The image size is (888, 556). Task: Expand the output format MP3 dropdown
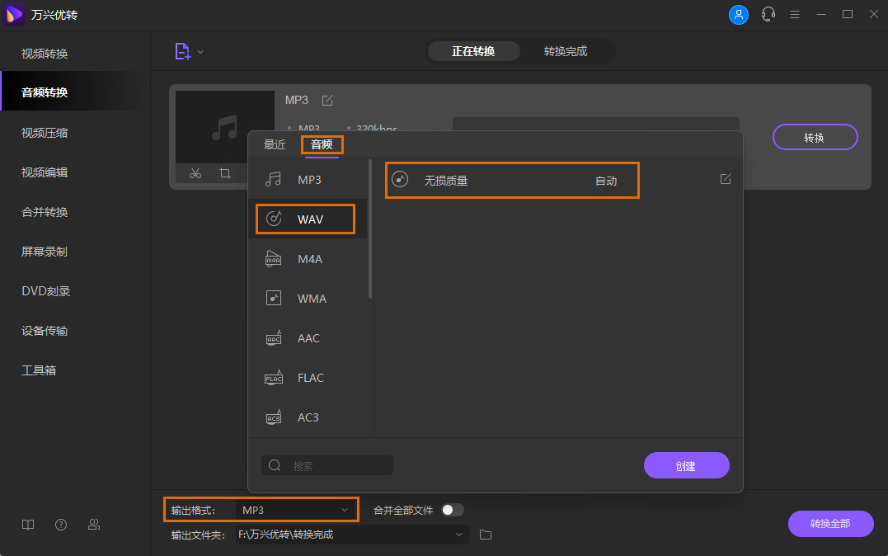pos(345,511)
